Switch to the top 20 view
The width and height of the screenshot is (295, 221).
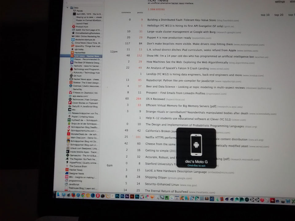(x=279, y=15)
